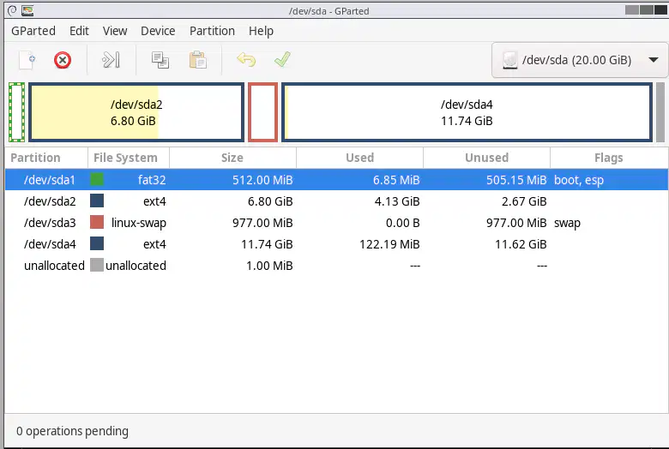The height and width of the screenshot is (449, 669).
Task: Select the red linux-swap block in disk map
Action: click(x=262, y=112)
